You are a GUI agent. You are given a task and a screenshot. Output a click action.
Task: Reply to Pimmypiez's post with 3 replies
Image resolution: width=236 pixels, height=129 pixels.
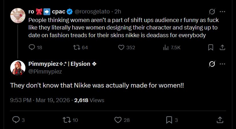point(17,120)
